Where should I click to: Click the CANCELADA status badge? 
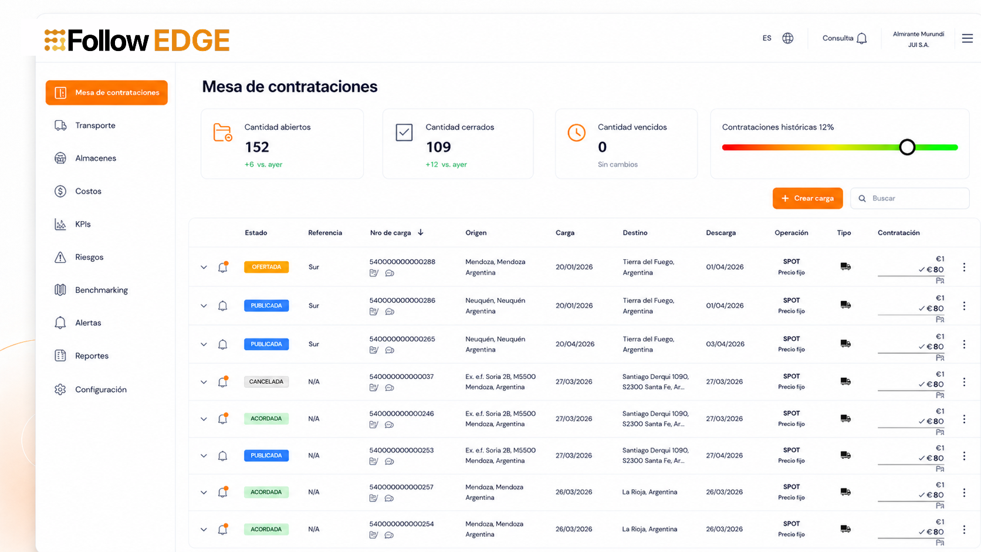point(266,382)
